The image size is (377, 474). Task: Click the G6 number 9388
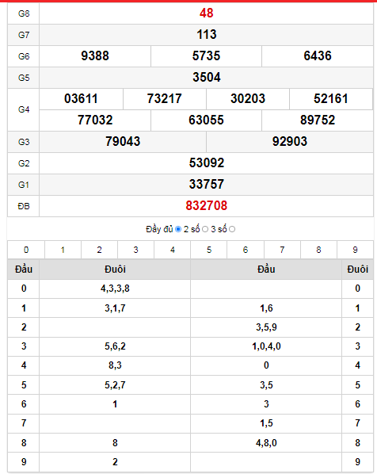[95, 56]
